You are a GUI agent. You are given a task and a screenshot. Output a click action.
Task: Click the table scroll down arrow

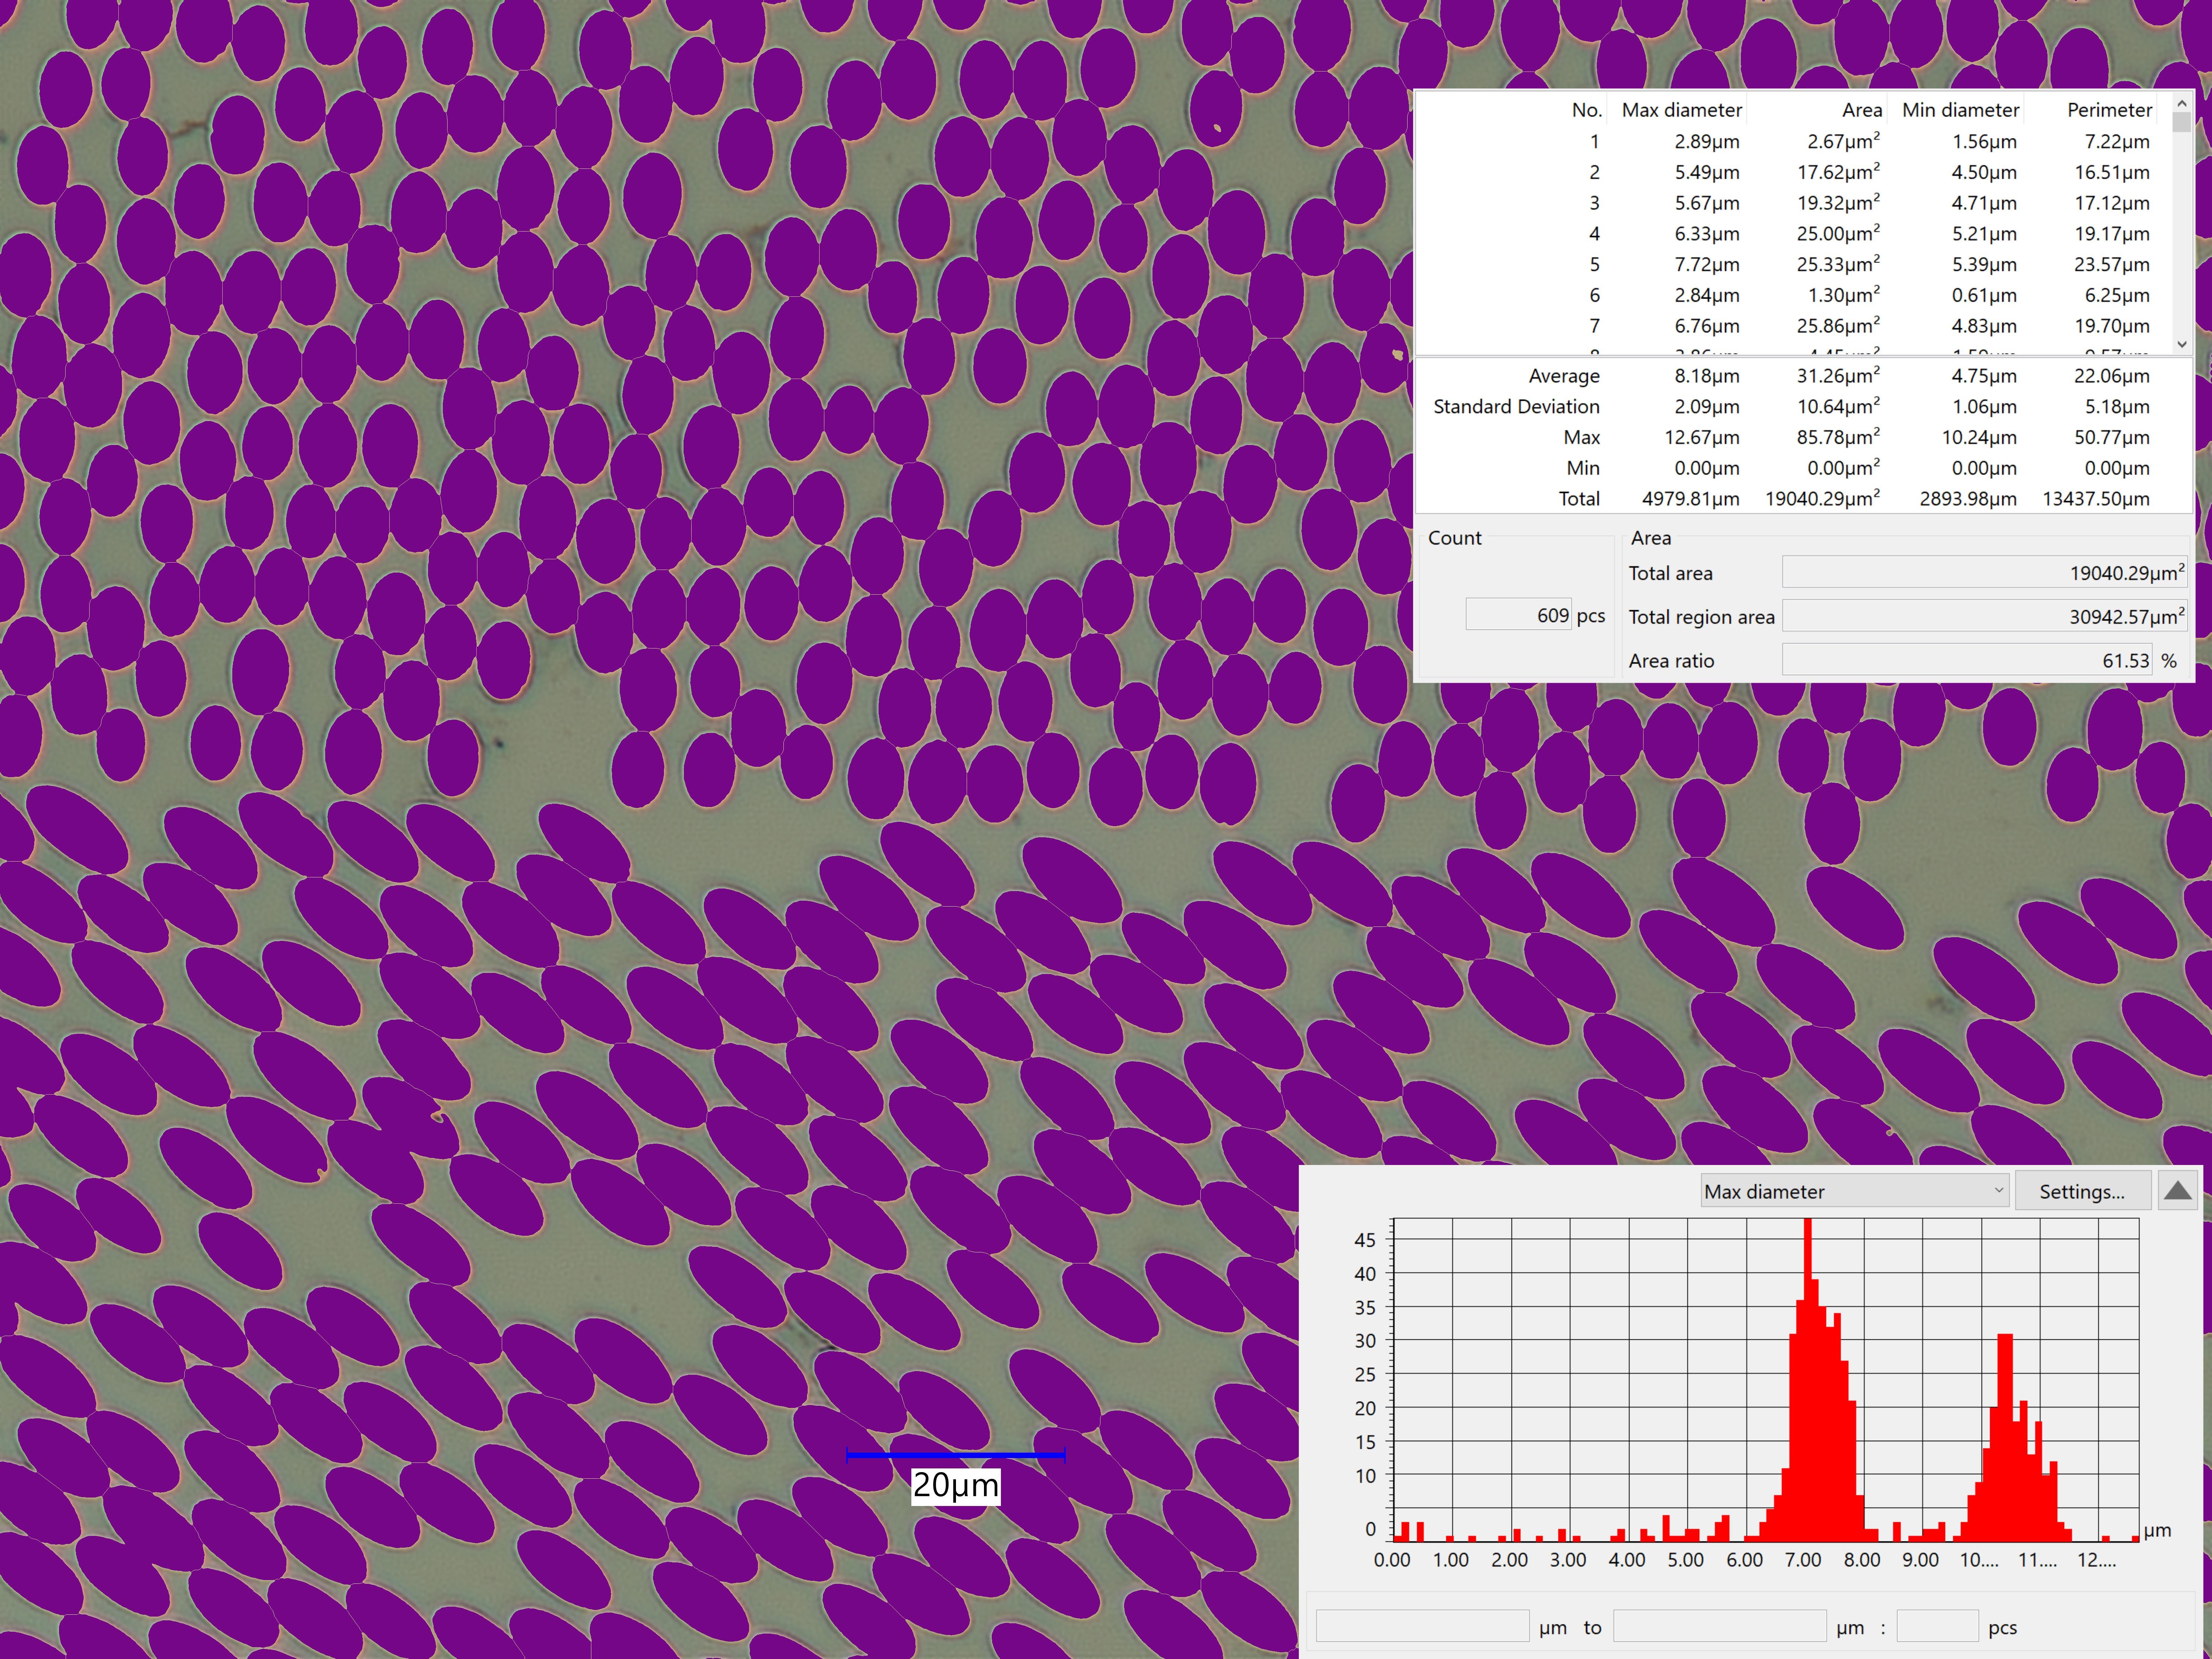point(2182,344)
